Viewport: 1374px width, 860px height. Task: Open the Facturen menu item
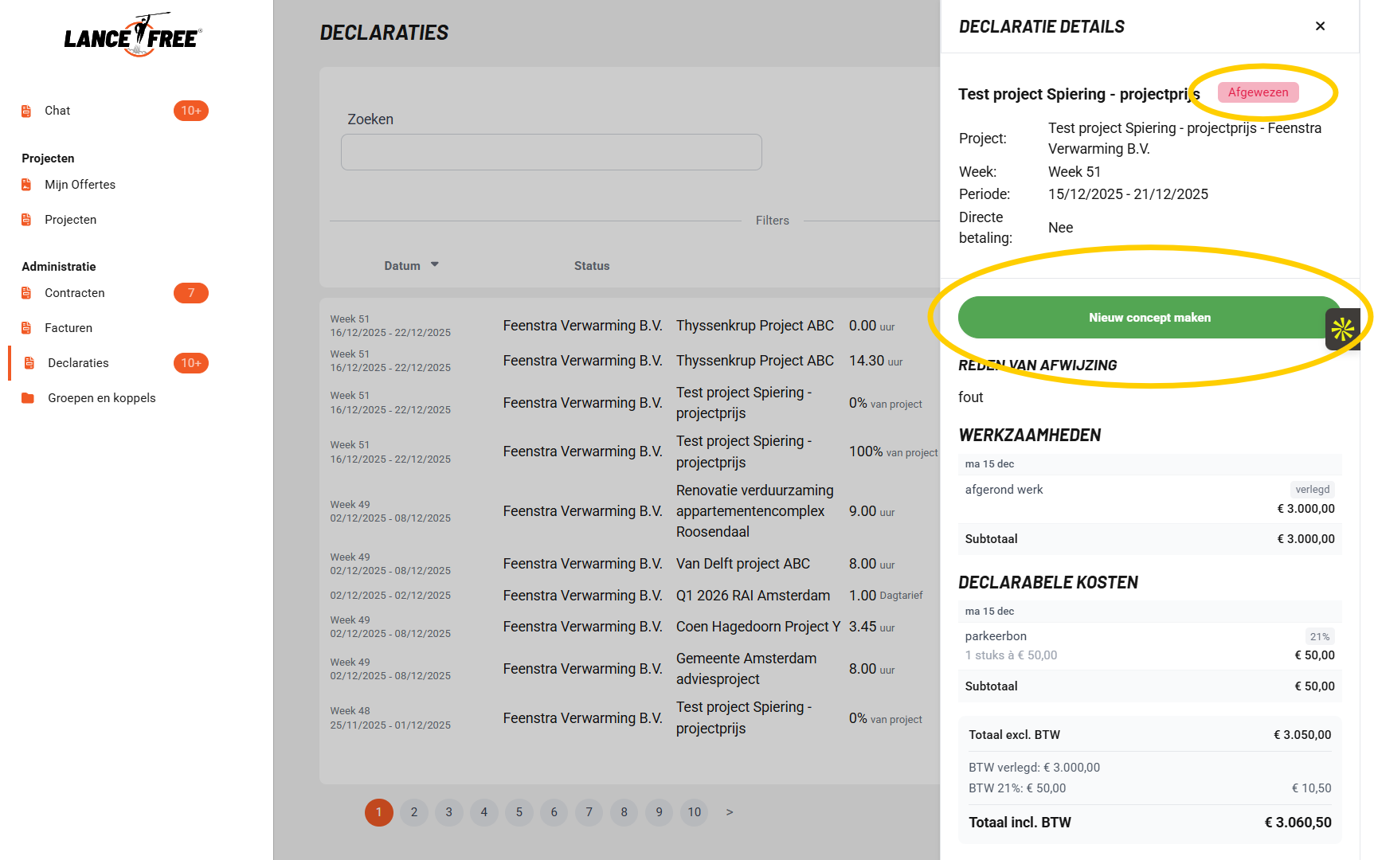[69, 328]
